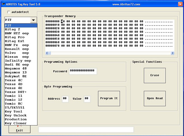Select Hitag 2 from the list
This screenshot has width=184, height=136.
coord(21,29)
